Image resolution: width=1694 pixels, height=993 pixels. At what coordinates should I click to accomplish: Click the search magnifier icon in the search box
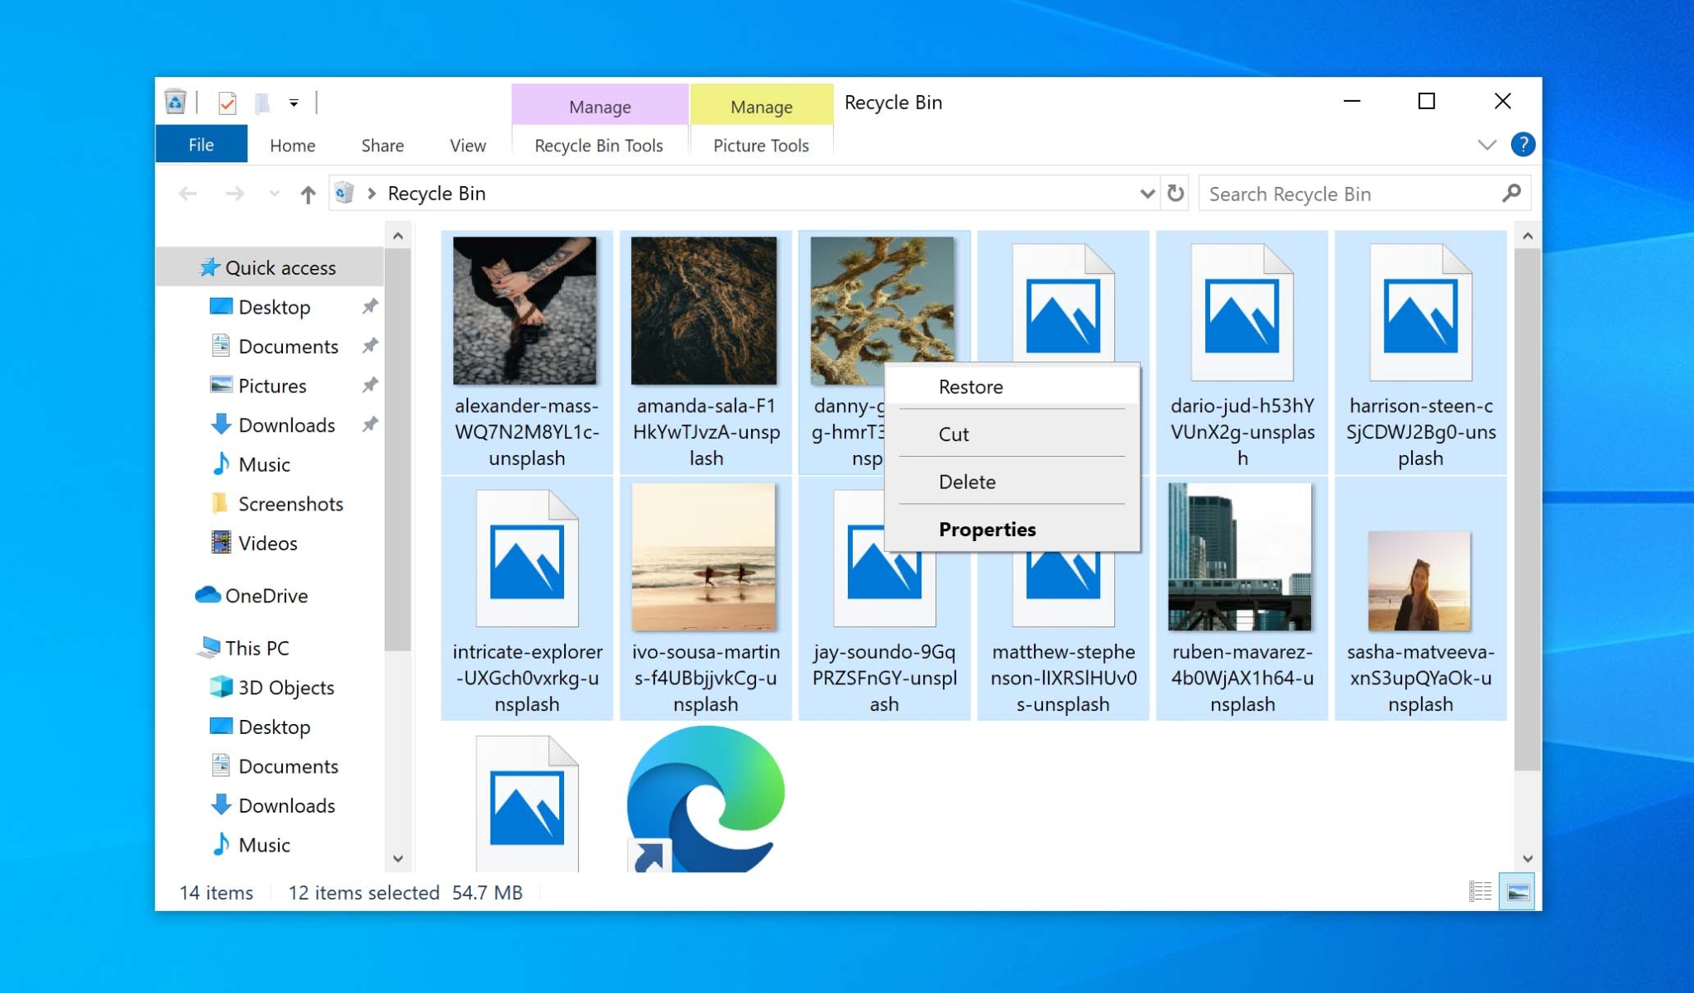click(1511, 193)
